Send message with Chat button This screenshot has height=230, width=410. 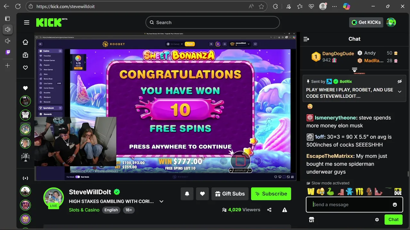tap(393, 219)
